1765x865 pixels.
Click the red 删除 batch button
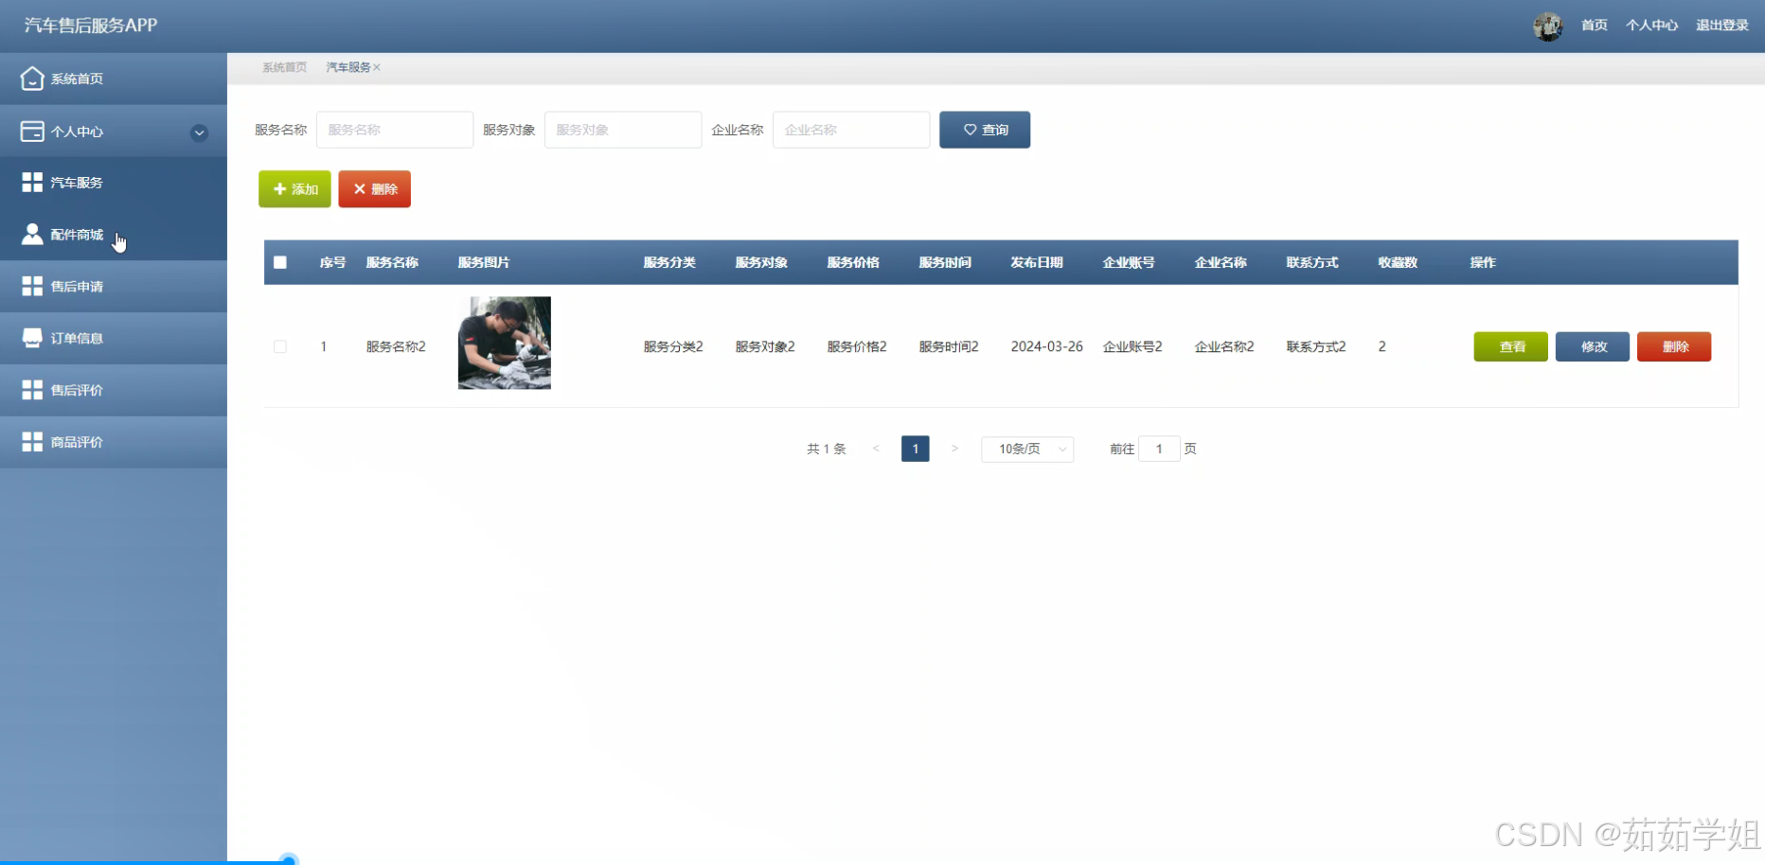tap(374, 189)
